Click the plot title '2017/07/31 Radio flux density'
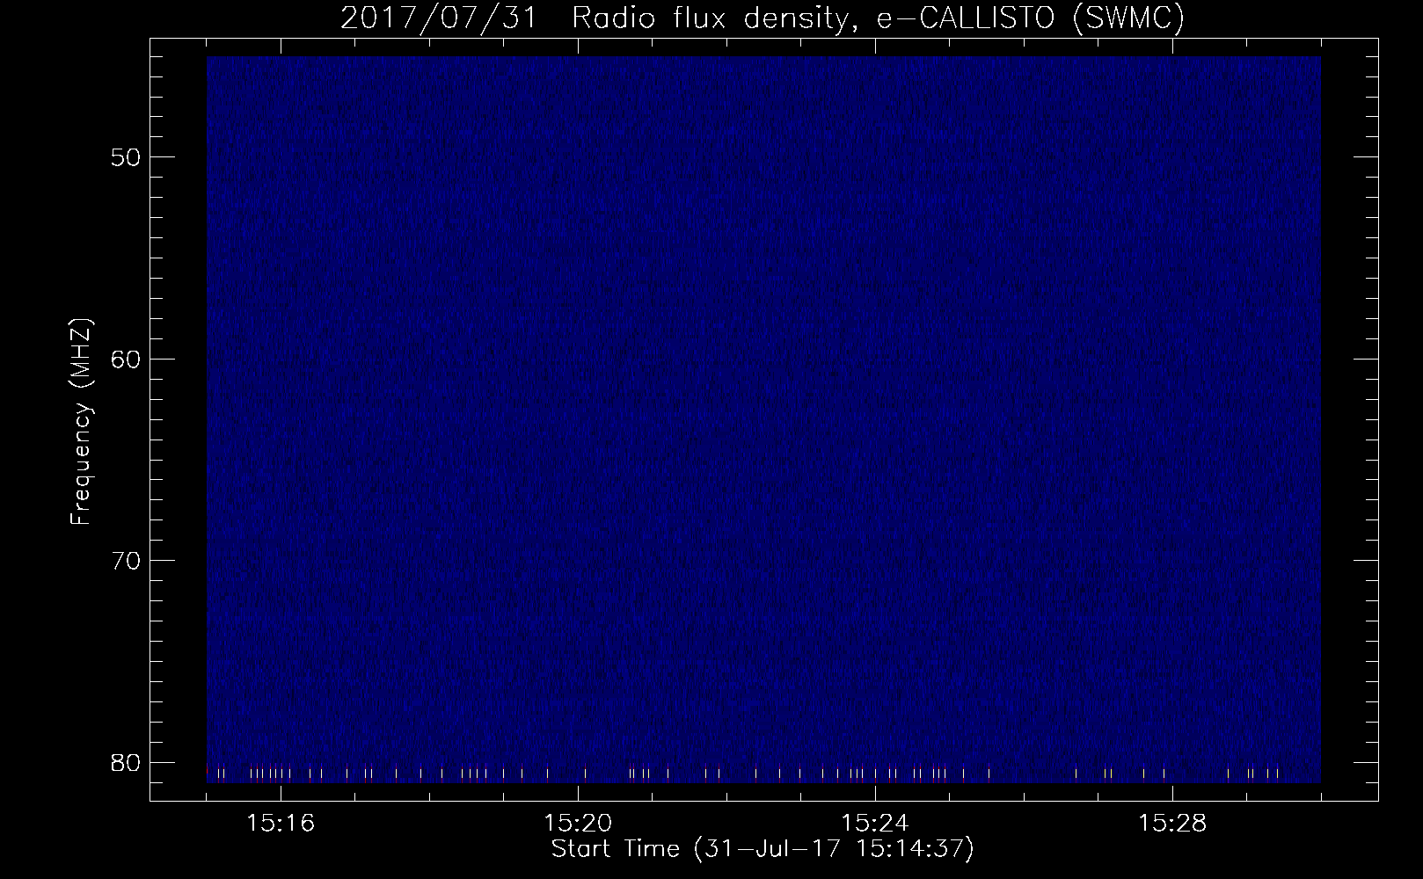This screenshot has width=1423, height=879. pyautogui.click(x=763, y=18)
